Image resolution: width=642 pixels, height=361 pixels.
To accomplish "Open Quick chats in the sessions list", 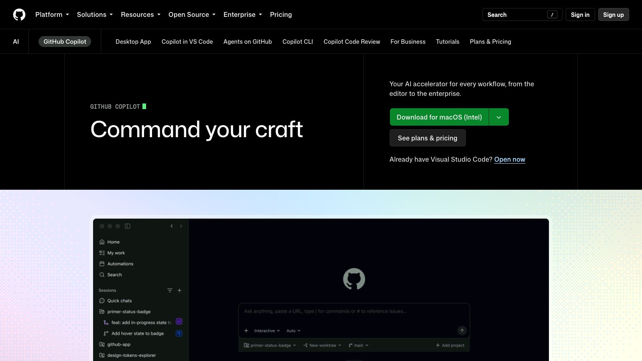I will click(116, 301).
